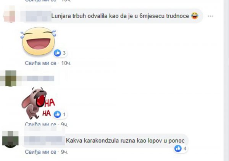Open profile picture of the karakondzula commenter
229x161 pixels.
(x=10, y=139)
